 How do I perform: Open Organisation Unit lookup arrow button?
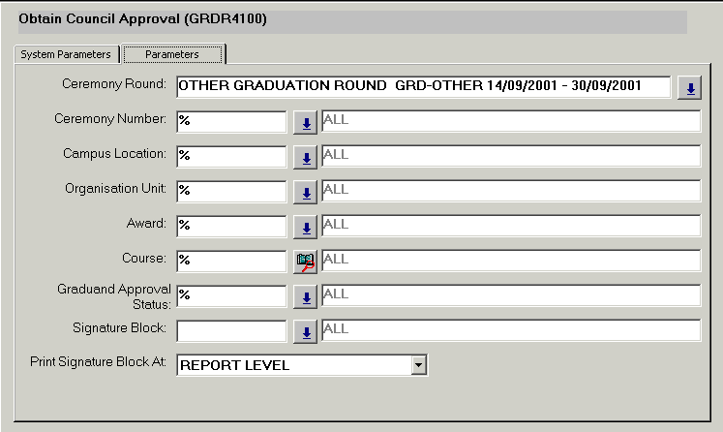click(x=305, y=192)
